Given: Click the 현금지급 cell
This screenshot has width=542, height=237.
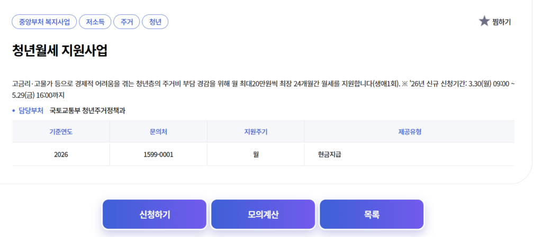Looking at the screenshot, I should pyautogui.click(x=330, y=154).
